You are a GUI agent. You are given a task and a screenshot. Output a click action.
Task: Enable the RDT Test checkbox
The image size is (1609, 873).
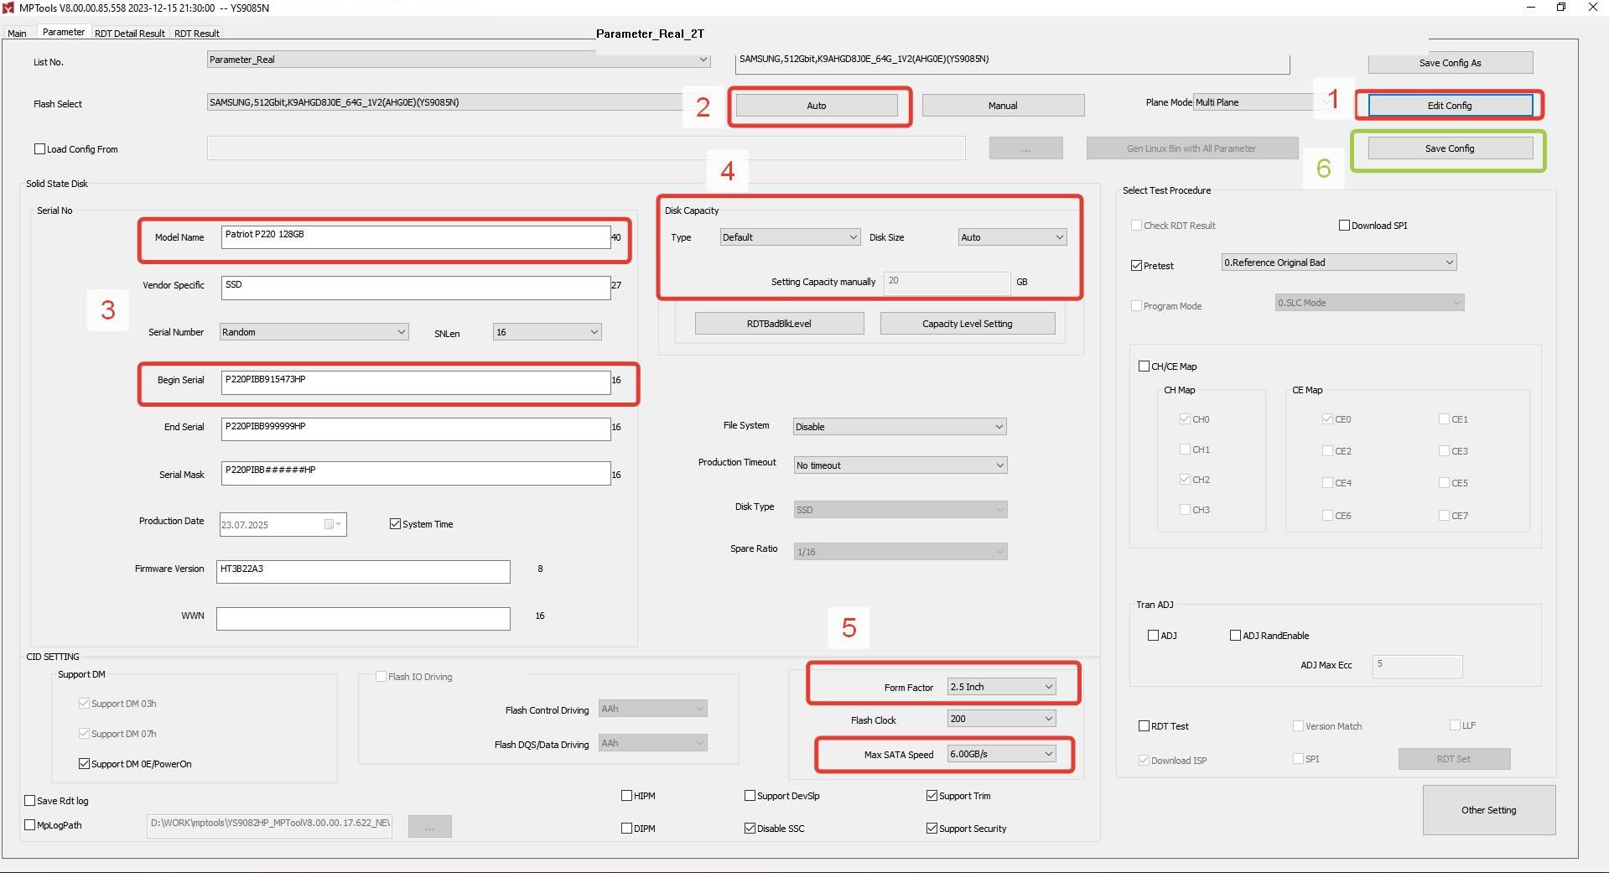1144,726
